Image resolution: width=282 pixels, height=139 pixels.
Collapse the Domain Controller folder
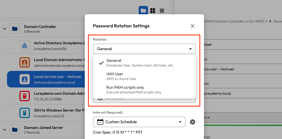(x=4, y=29)
